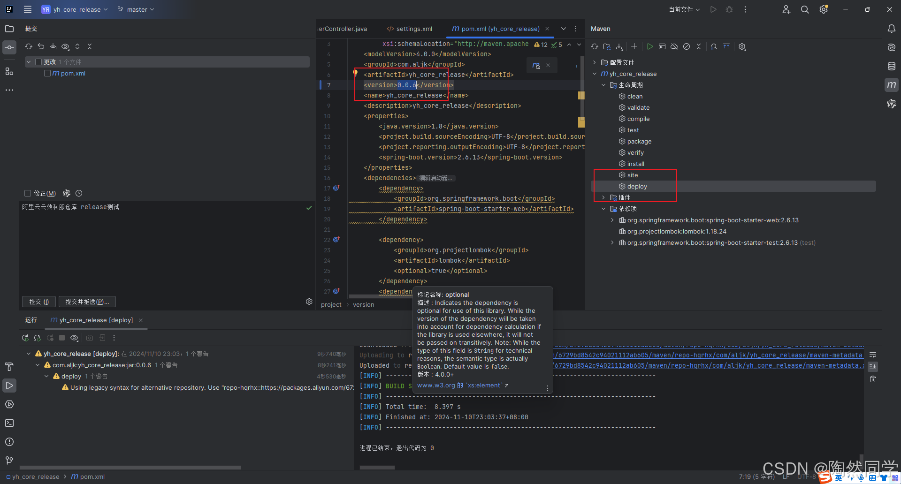Open the yh_core_release project dropdown

75,9
